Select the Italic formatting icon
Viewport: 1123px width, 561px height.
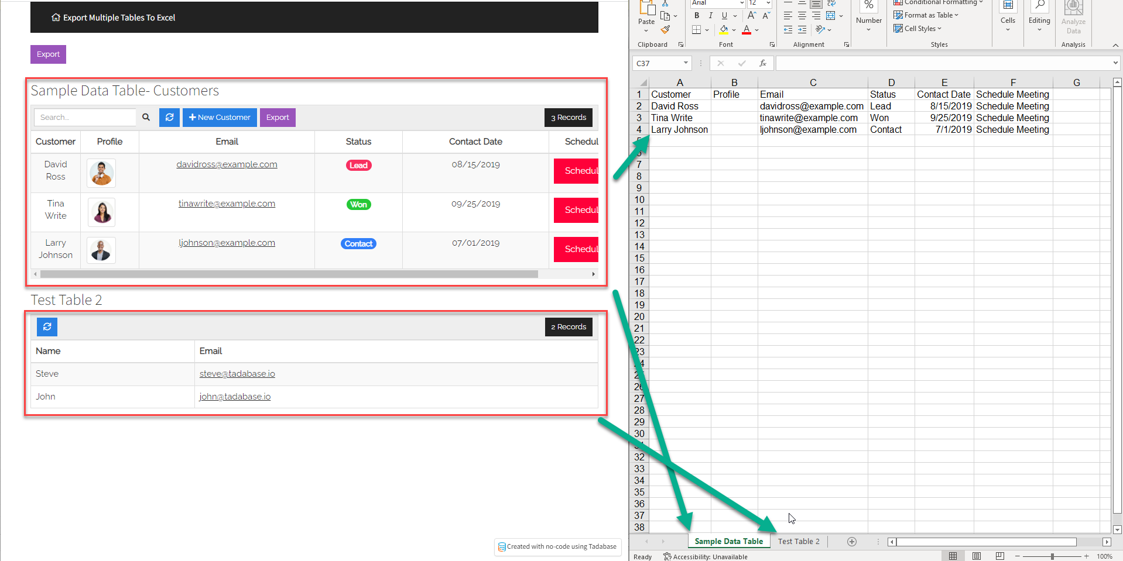click(x=710, y=15)
